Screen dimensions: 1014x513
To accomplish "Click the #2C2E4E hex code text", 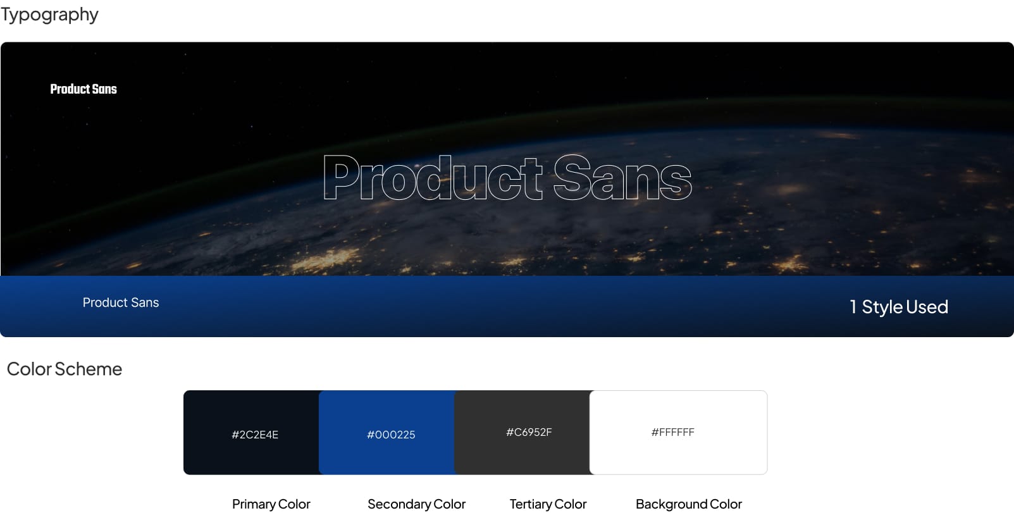I will [255, 435].
